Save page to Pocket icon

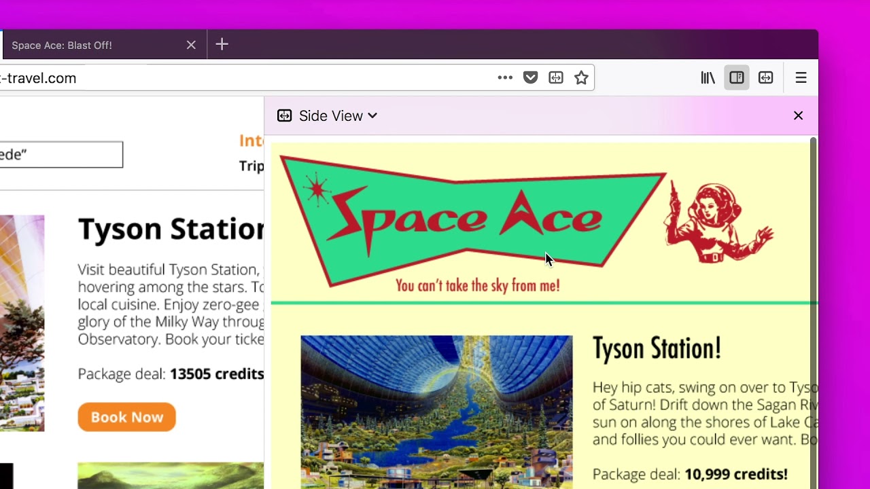(531, 78)
